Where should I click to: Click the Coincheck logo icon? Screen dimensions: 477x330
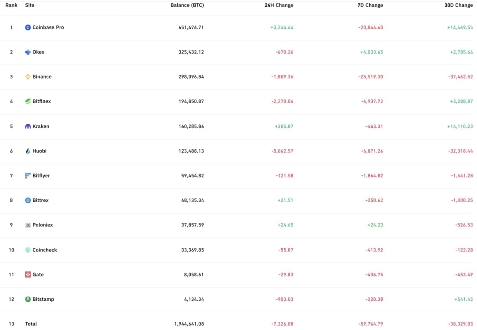point(28,250)
